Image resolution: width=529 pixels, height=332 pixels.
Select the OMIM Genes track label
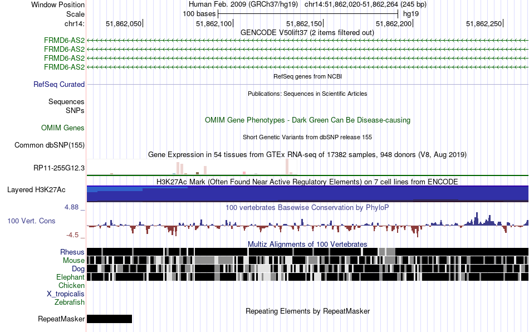pos(63,128)
